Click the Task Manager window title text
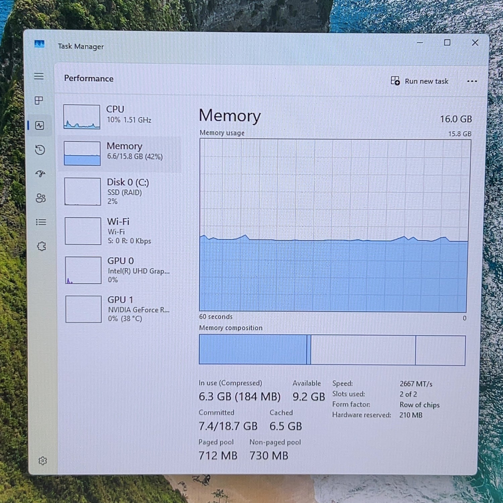 [81, 46]
